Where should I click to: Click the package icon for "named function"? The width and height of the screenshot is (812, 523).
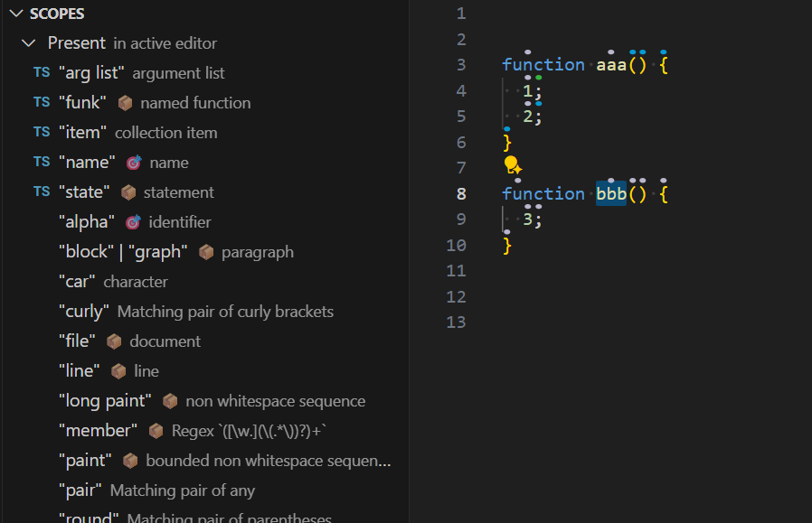click(125, 102)
